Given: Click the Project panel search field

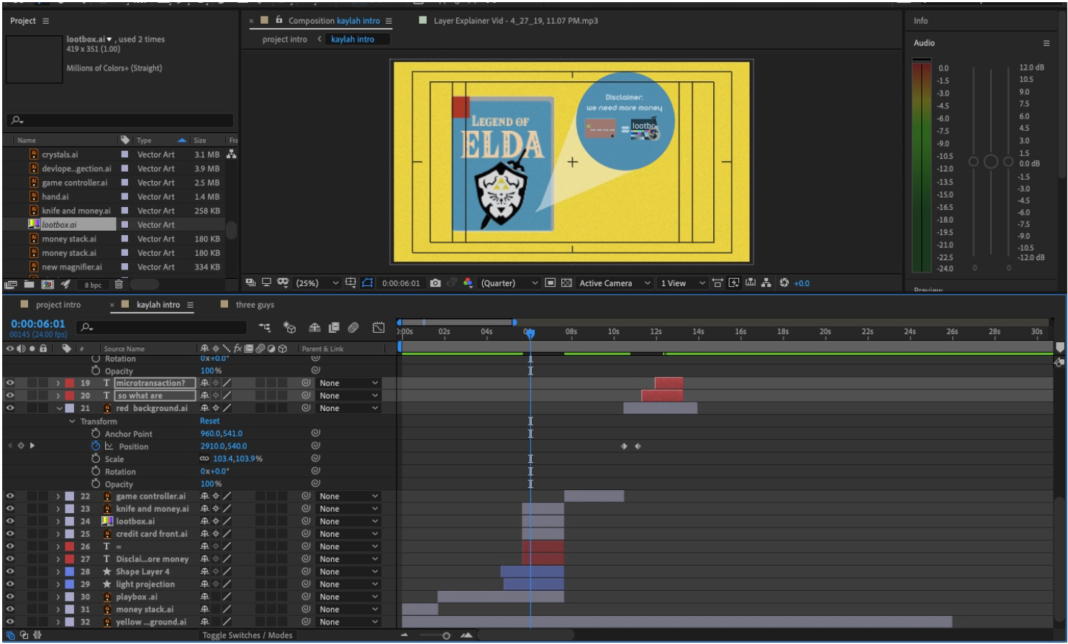Looking at the screenshot, I should (x=120, y=120).
